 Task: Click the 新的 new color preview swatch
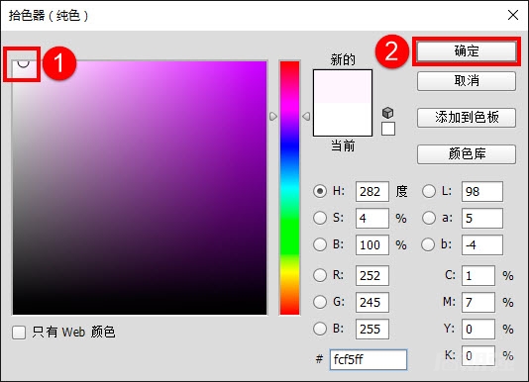point(343,86)
